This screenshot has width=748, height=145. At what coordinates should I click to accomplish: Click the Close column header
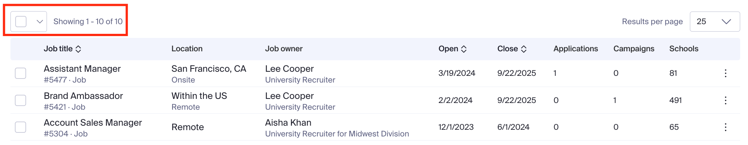pos(507,49)
